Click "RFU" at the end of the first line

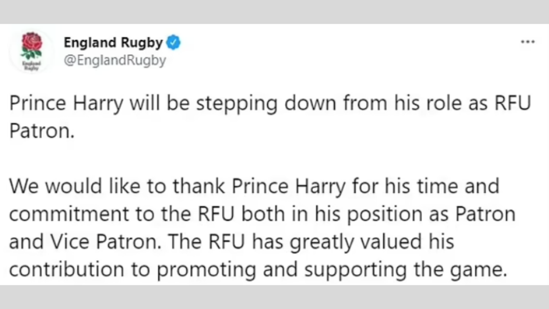(513, 103)
